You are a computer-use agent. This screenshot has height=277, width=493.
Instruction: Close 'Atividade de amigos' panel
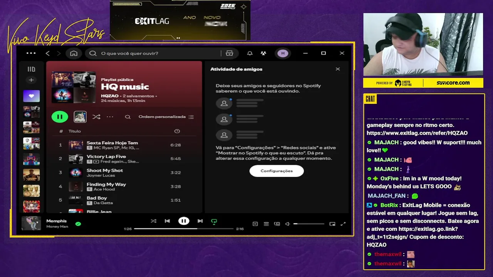click(x=338, y=69)
